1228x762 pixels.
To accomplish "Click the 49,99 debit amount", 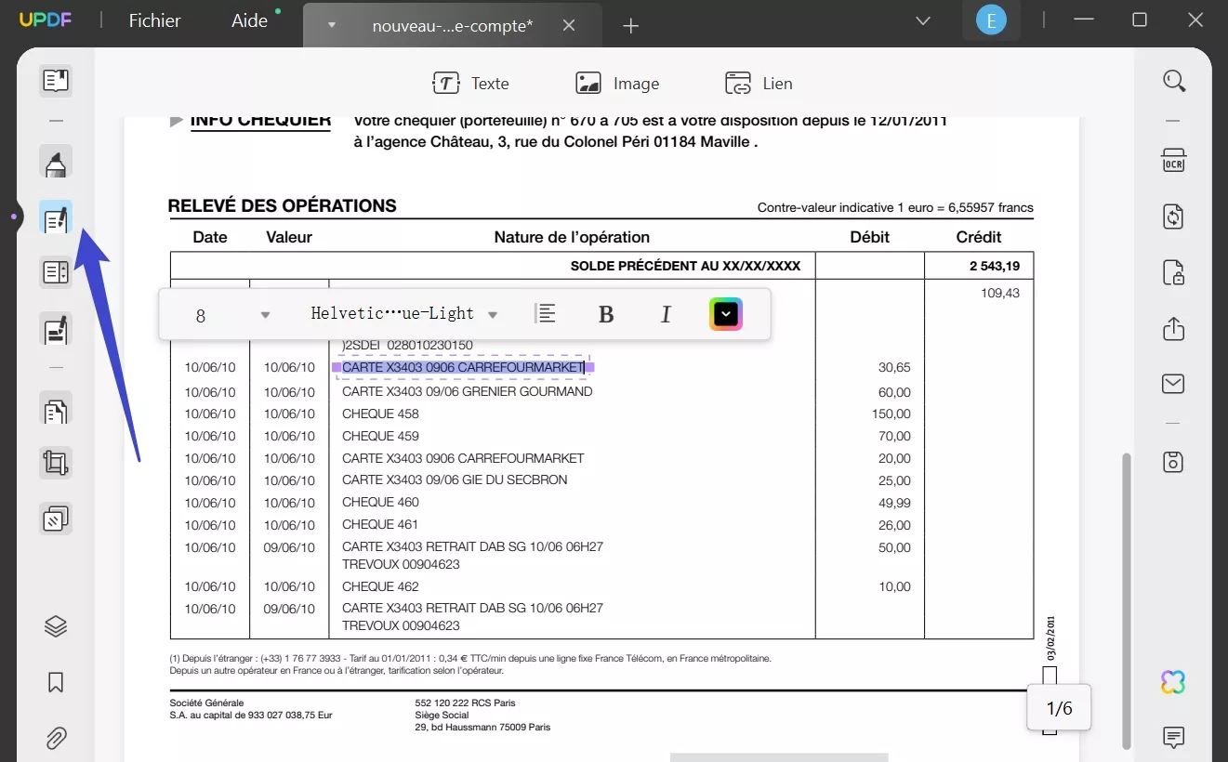I will pyautogui.click(x=894, y=503).
